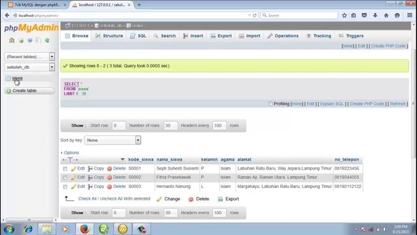
Task: Open the Operations tab
Action: pos(283,36)
